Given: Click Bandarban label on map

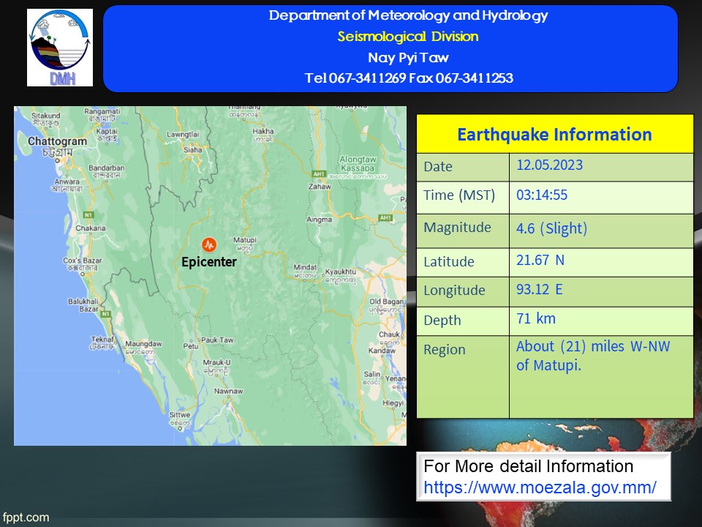Looking at the screenshot, I should [x=107, y=168].
